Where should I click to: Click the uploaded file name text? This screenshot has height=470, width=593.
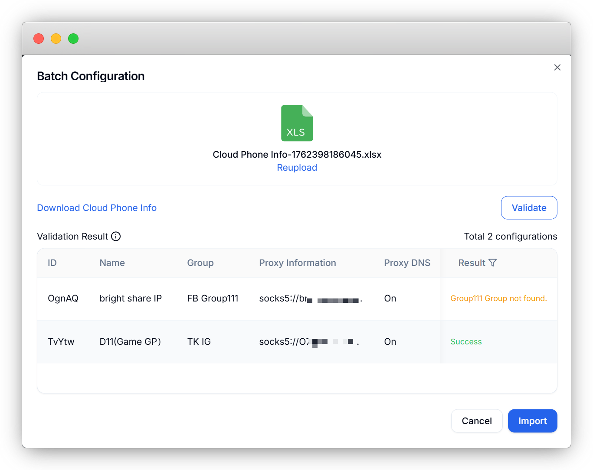297,155
